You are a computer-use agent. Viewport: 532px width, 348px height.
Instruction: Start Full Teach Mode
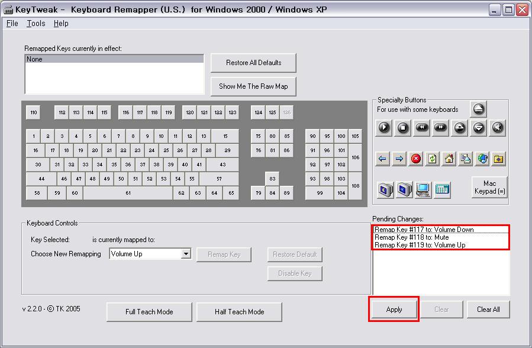(149, 312)
